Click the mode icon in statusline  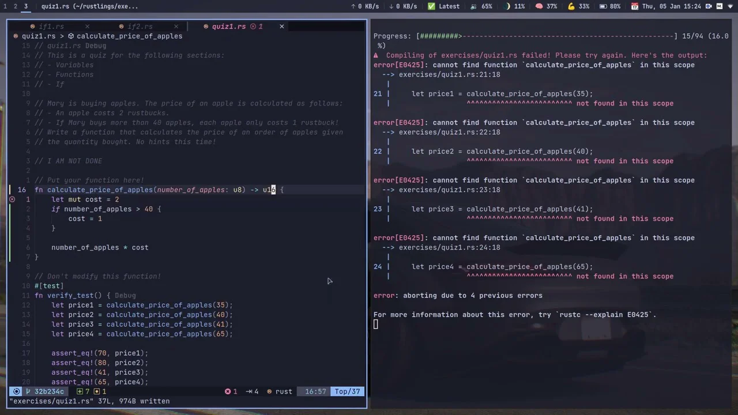pyautogui.click(x=16, y=391)
